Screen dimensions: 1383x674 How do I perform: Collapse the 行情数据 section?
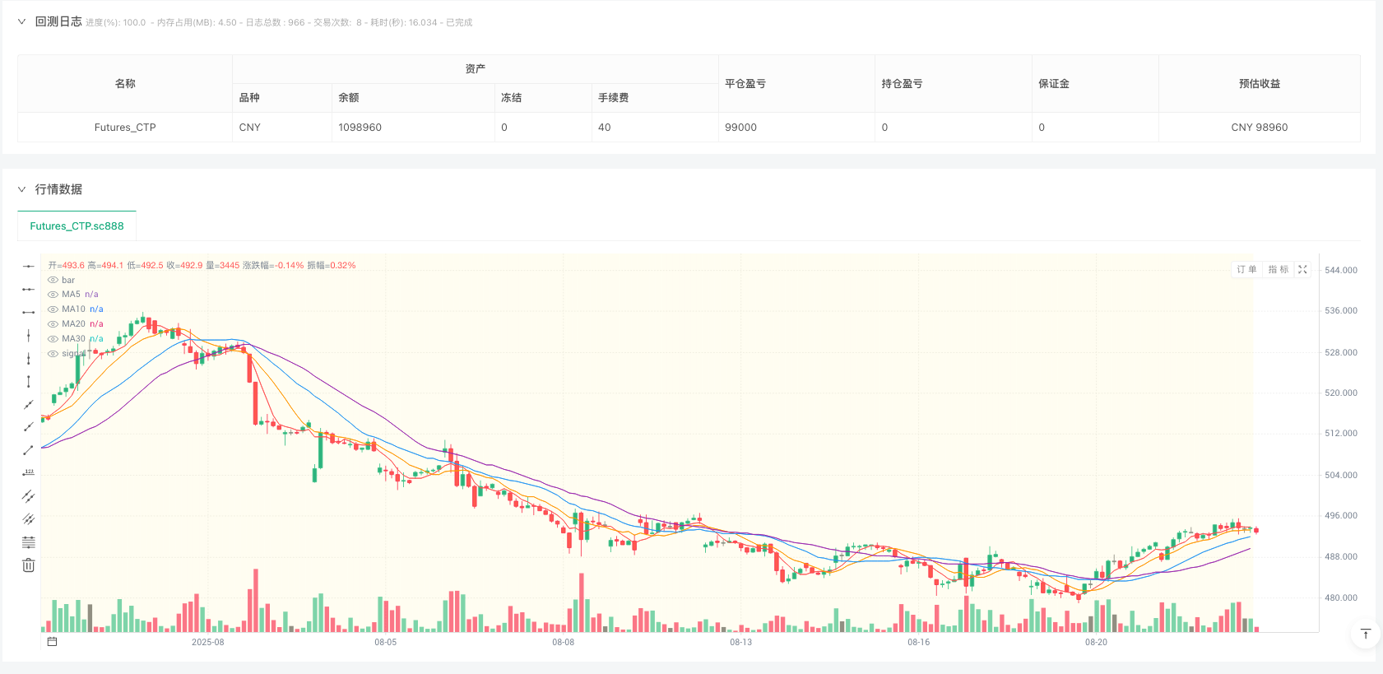[21, 189]
